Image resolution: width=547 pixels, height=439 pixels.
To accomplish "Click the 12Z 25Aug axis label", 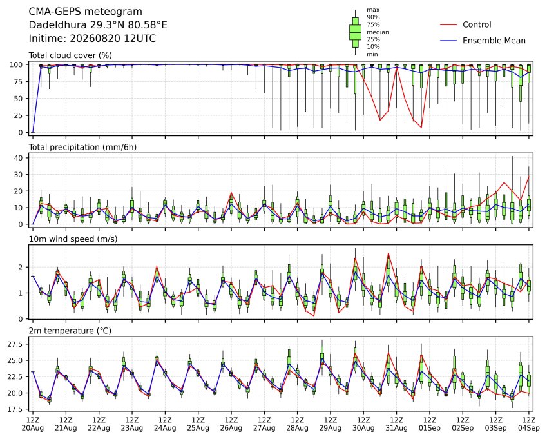I will click(198, 424).
